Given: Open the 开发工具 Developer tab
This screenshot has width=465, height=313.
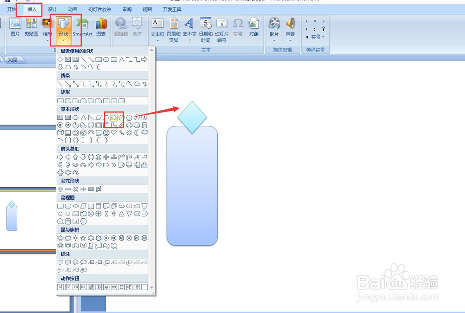Looking at the screenshot, I should 172,9.
